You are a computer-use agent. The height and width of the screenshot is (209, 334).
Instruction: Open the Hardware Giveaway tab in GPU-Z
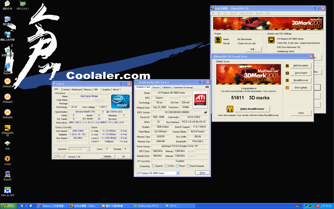click(x=183, y=88)
